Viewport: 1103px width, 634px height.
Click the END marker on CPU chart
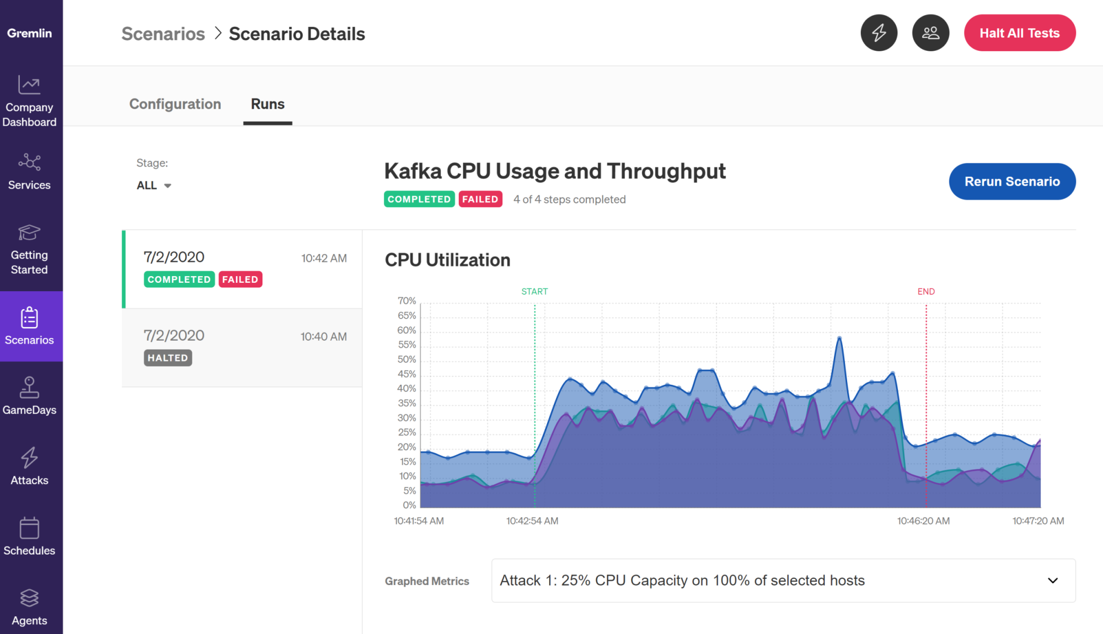tap(926, 292)
